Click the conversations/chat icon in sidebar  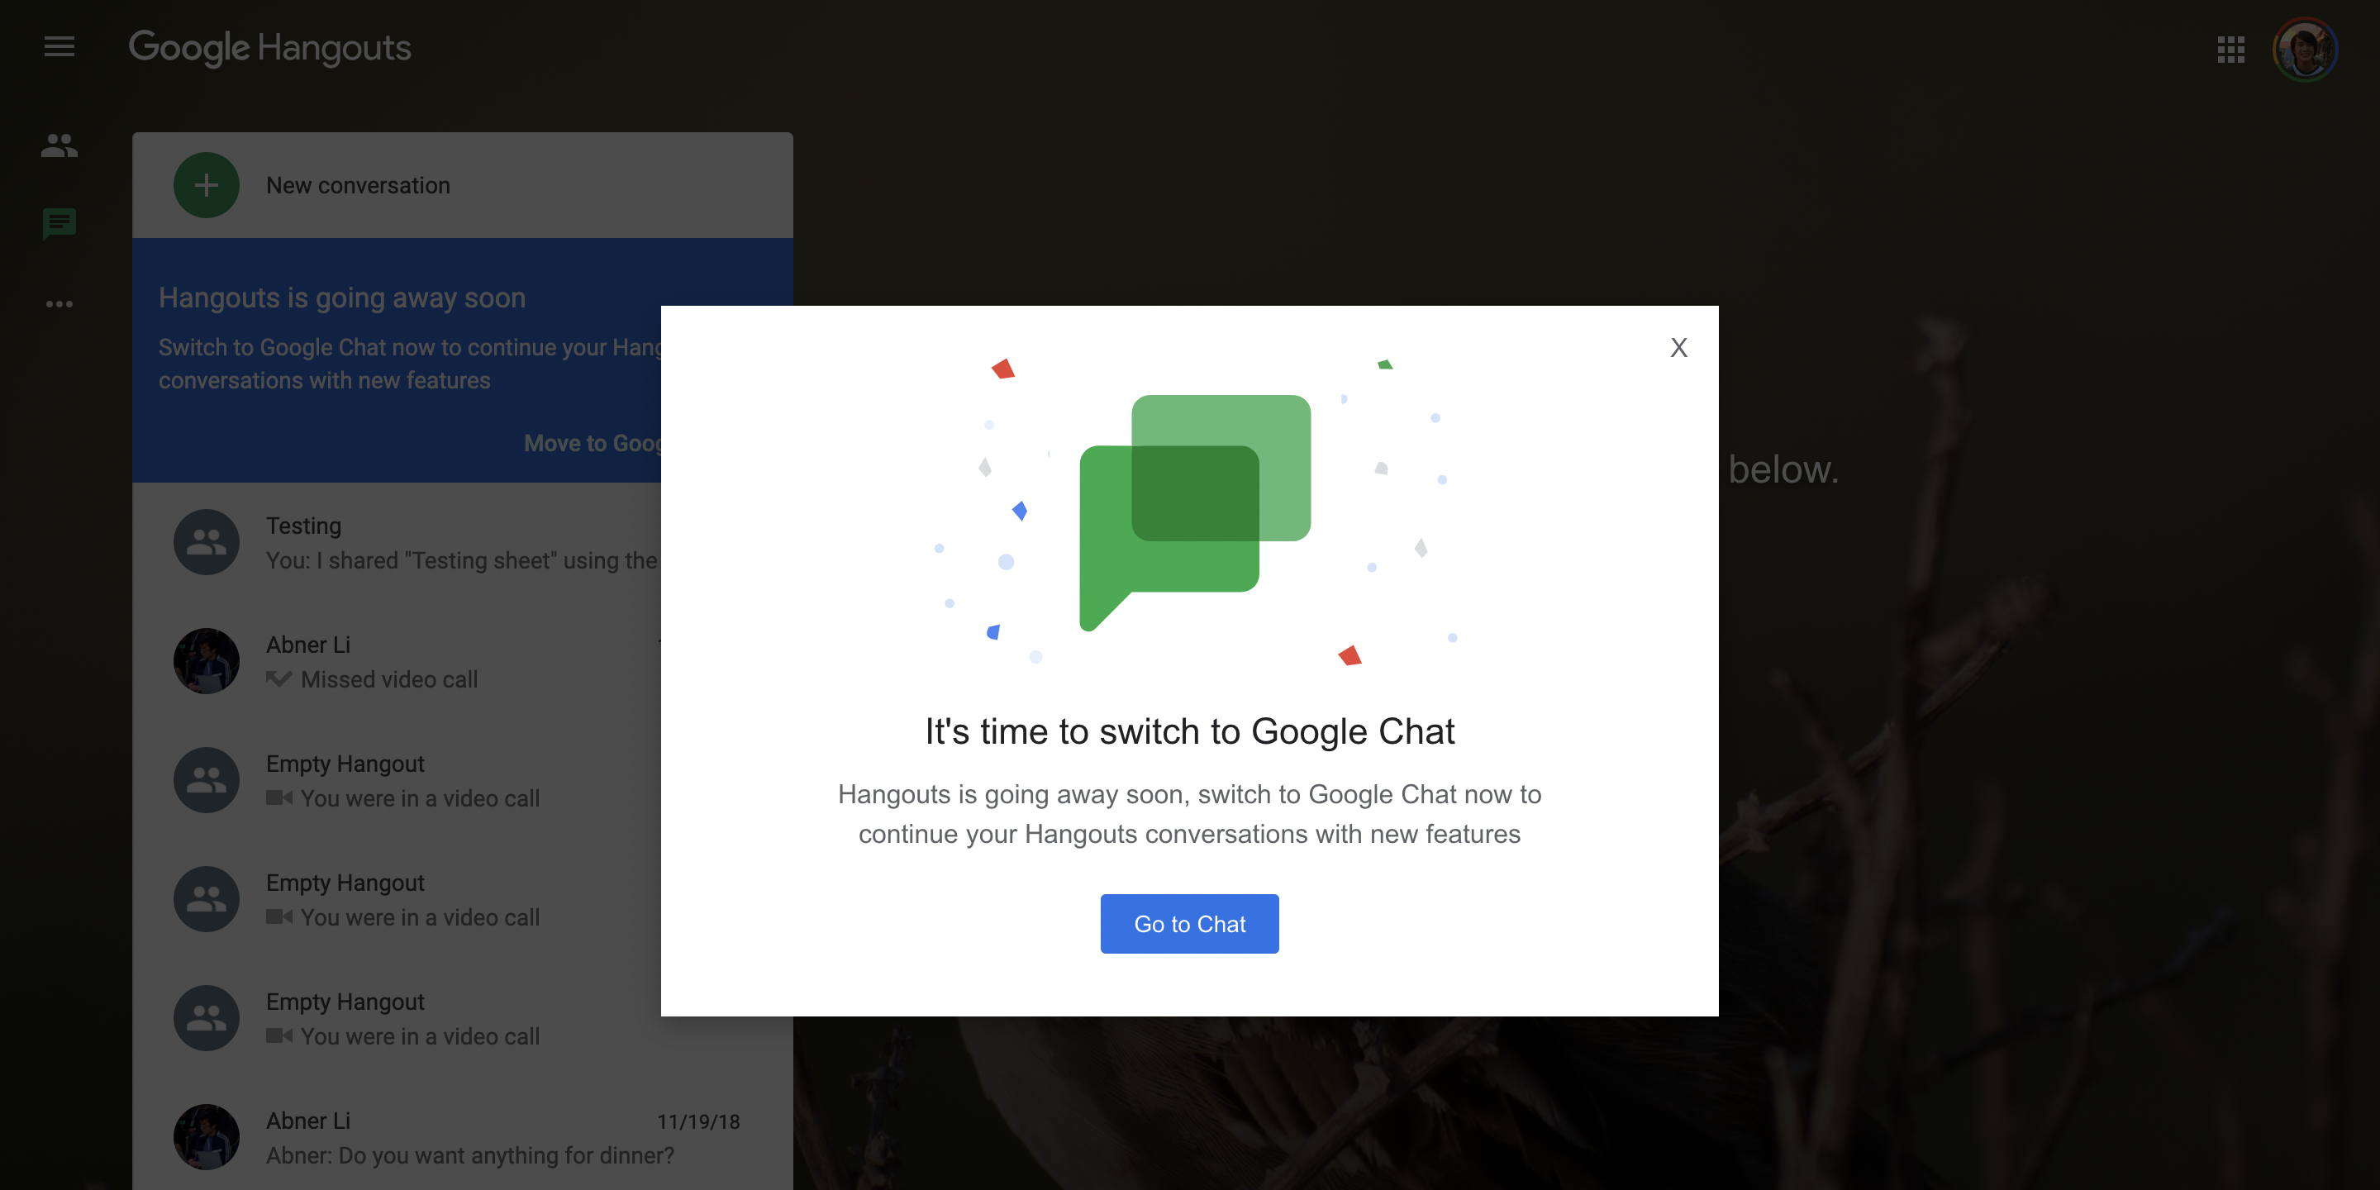(59, 223)
